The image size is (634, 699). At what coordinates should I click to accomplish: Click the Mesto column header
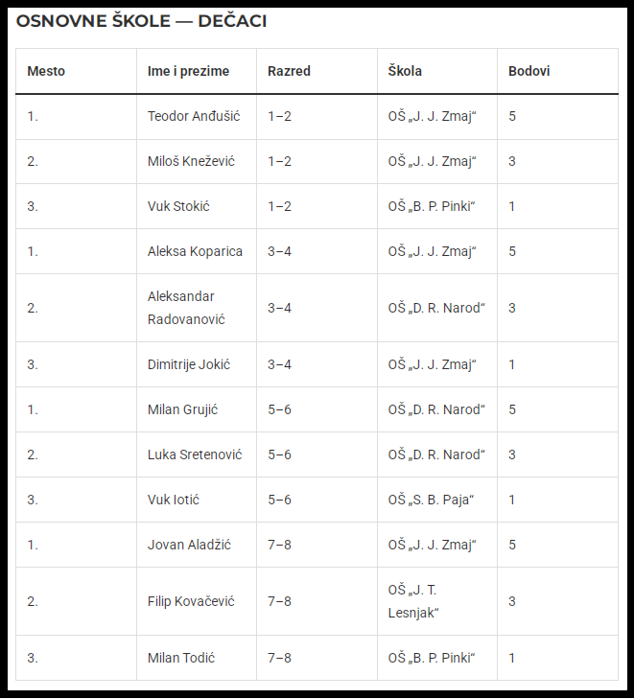pyautogui.click(x=46, y=71)
